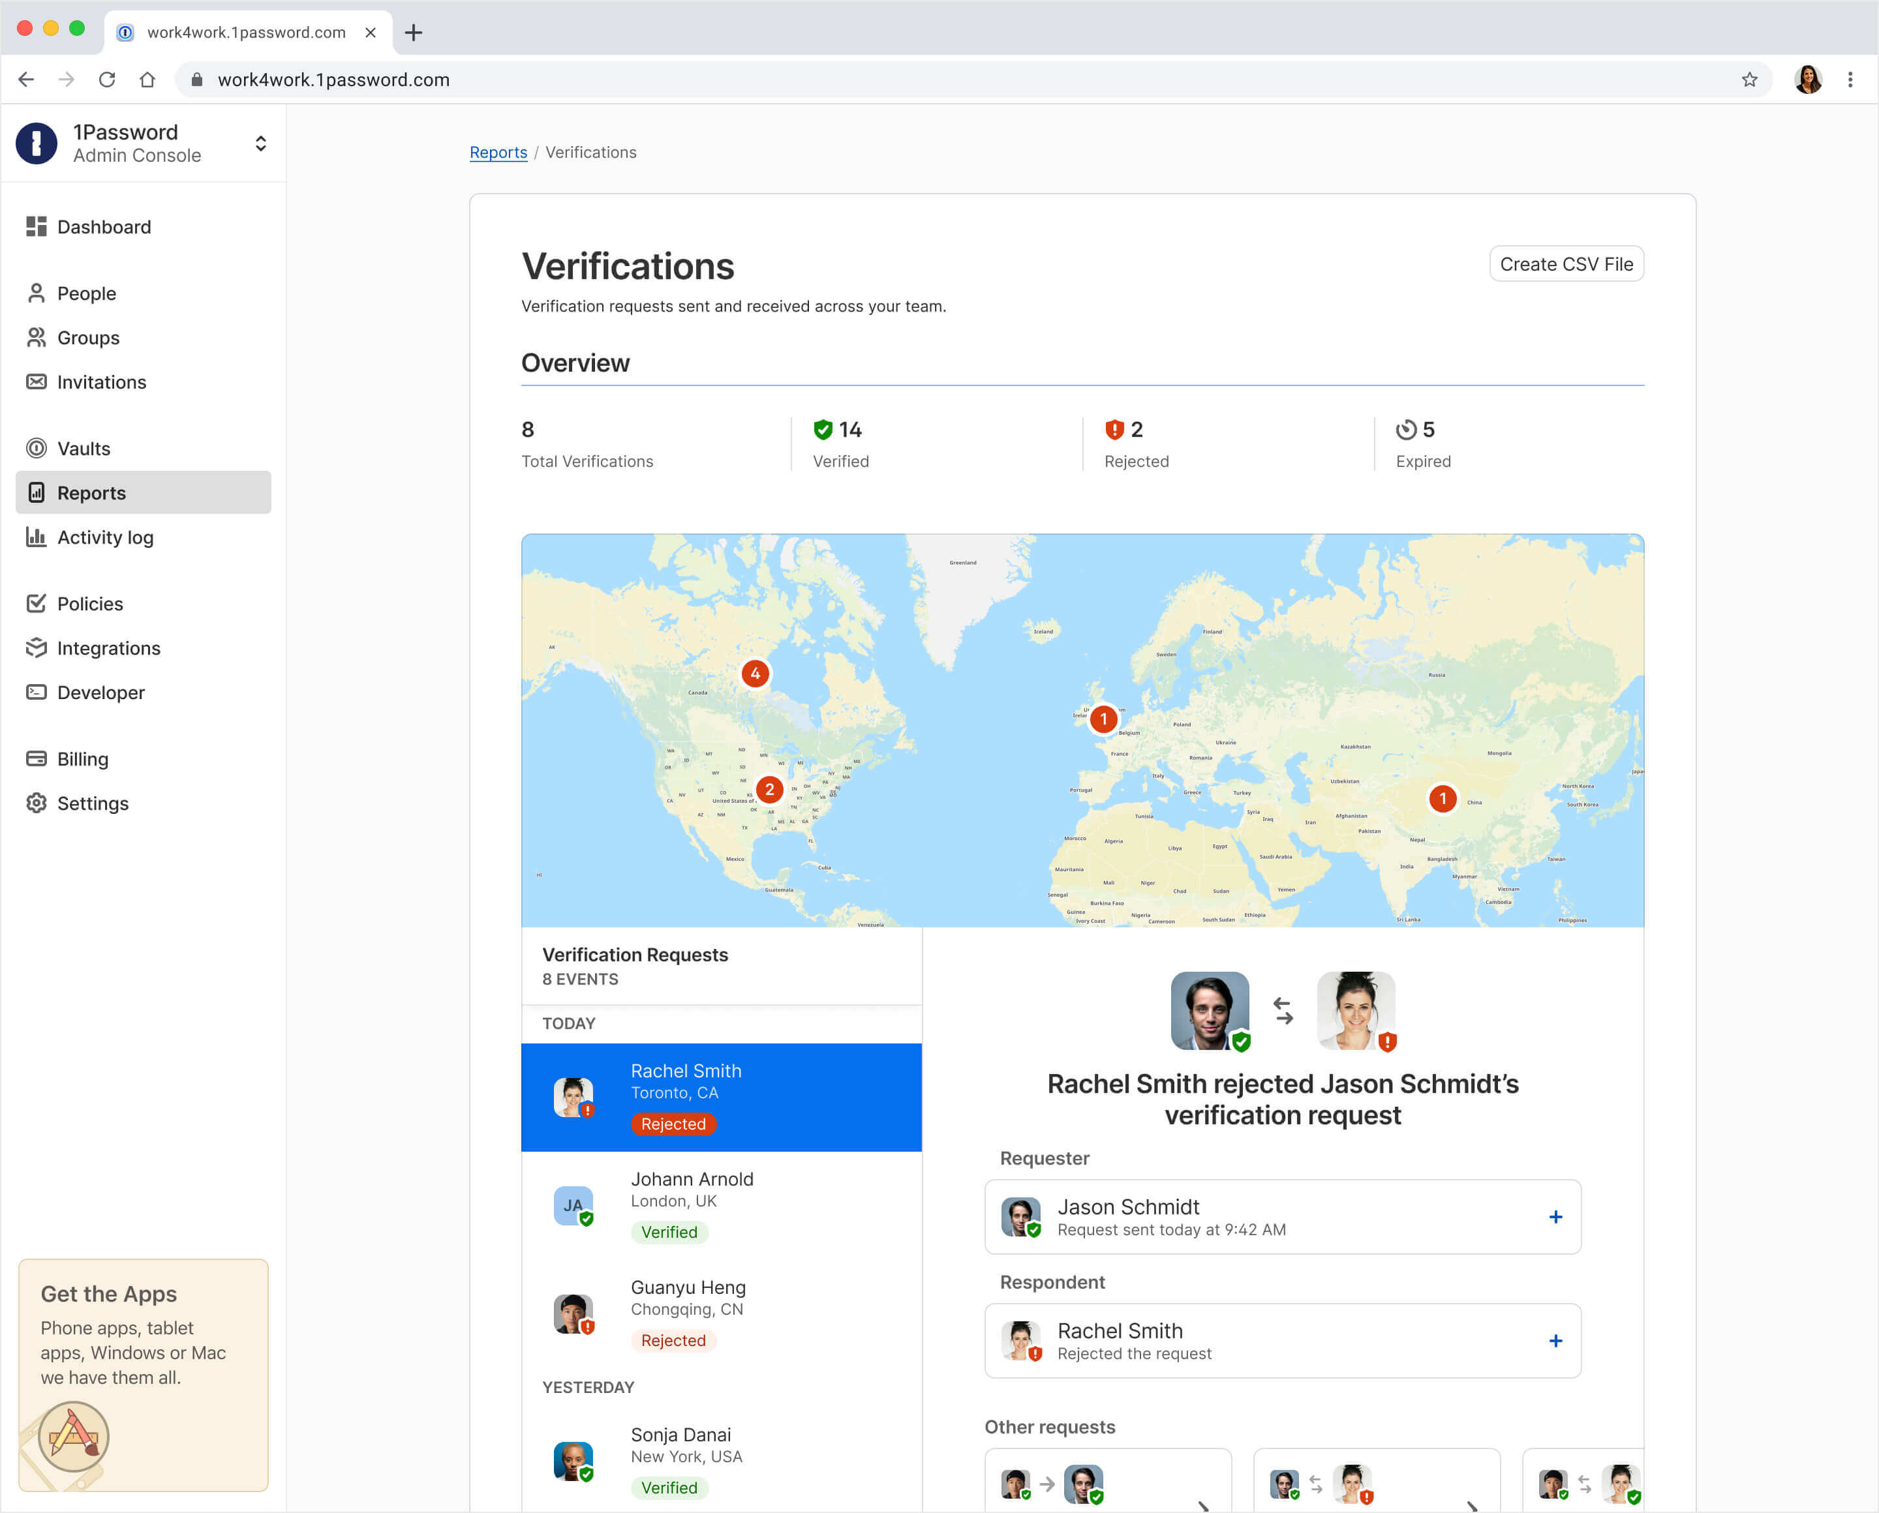Close the work4work.1password.com tab
The image size is (1879, 1513).
click(x=371, y=32)
